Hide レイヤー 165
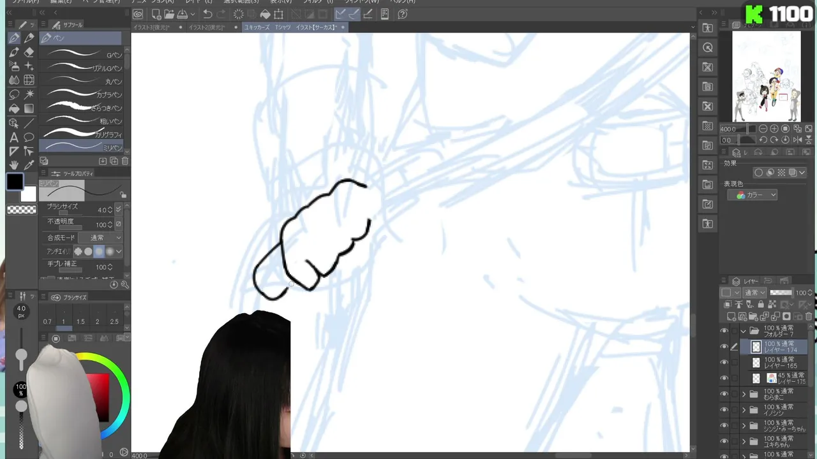This screenshot has height=459, width=817. [x=724, y=362]
